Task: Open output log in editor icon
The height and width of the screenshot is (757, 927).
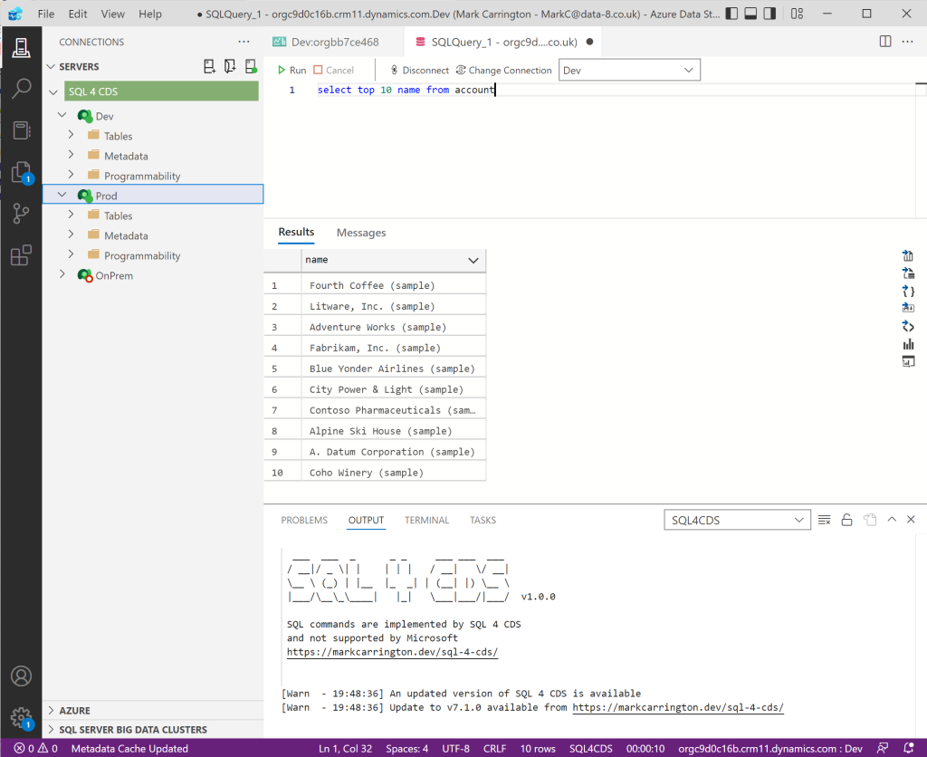Action: pos(870,520)
